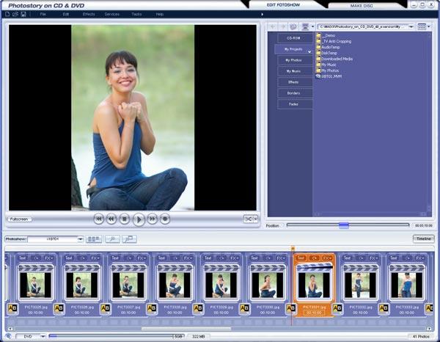Open the Help menu
The image size is (440, 342).
click(160, 14)
